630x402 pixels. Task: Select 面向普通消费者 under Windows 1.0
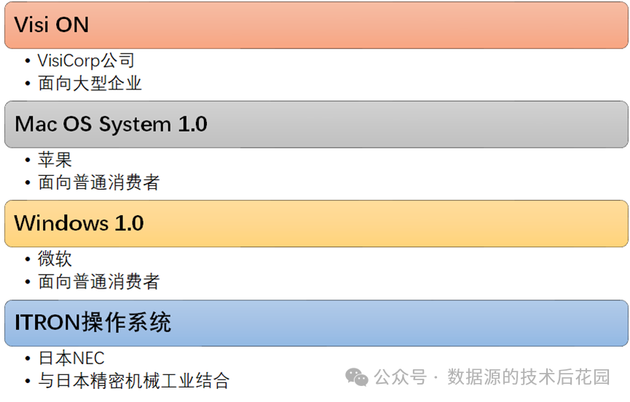click(98, 281)
